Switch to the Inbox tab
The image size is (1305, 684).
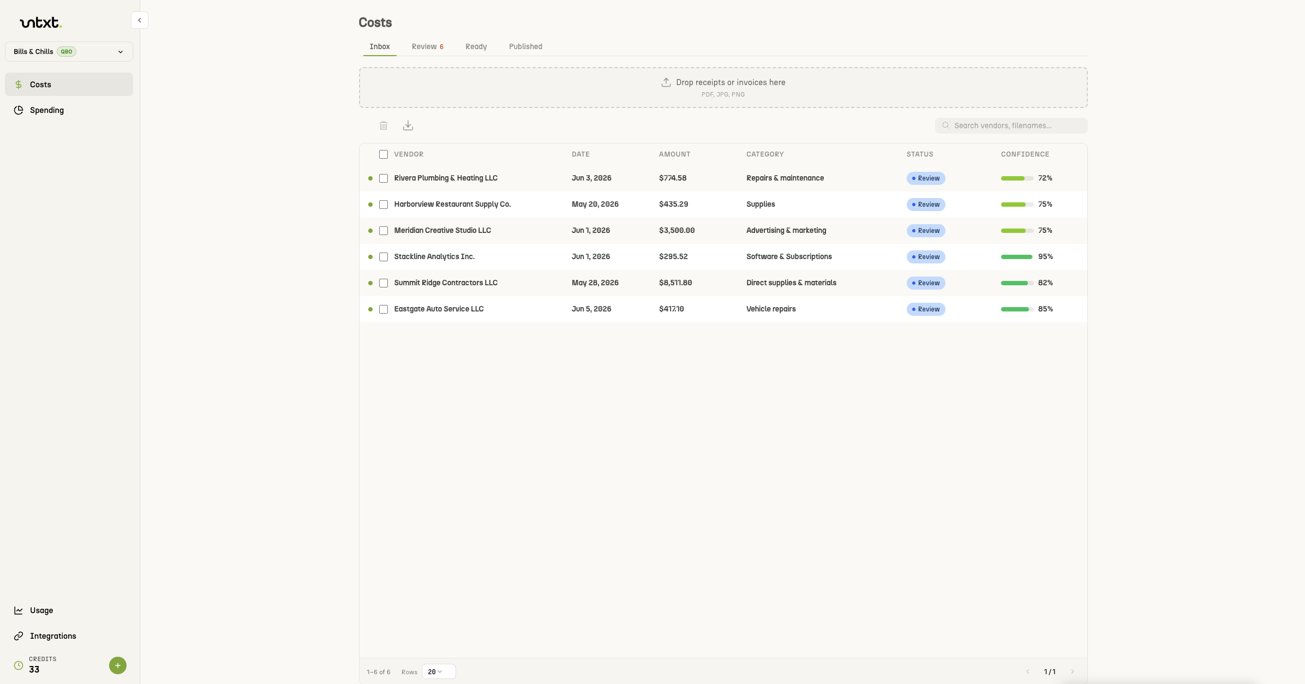(380, 46)
